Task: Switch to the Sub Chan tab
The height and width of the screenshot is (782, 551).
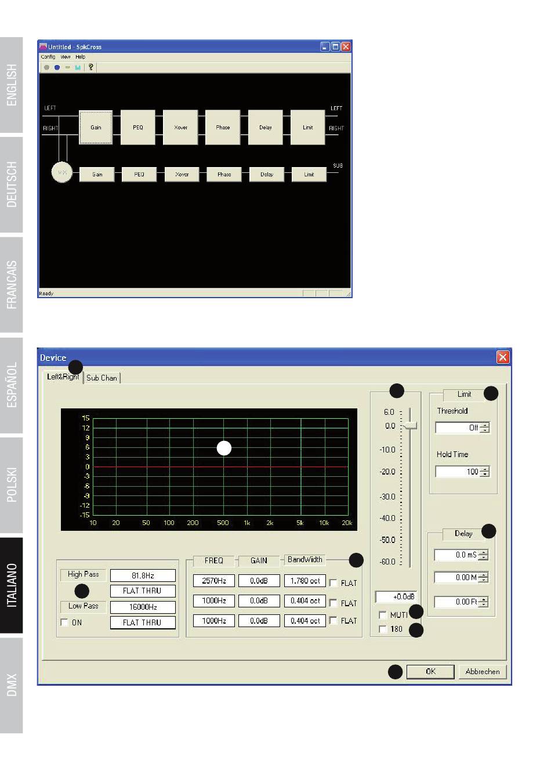Action: pyautogui.click(x=102, y=378)
